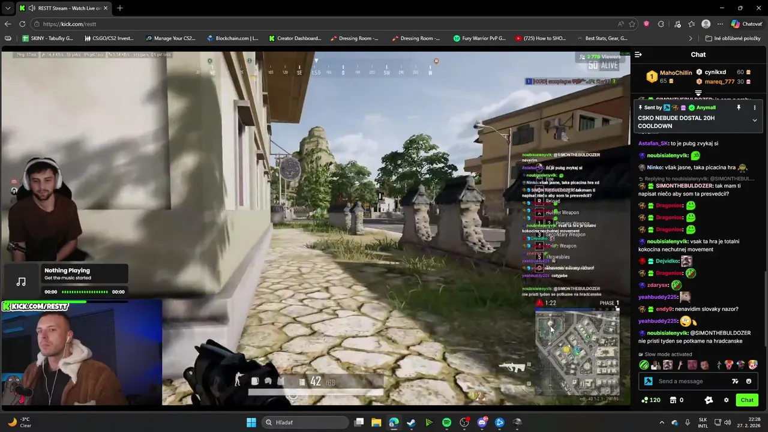Open Steam from the taskbar
Viewport: 768px width, 432px height.
[x=411, y=422]
